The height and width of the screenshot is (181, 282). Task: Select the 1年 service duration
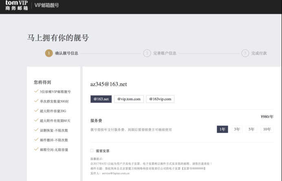click(223, 129)
